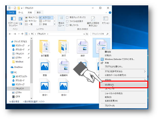
Task: Open the ファイル tab
Action: [x=11, y=13]
